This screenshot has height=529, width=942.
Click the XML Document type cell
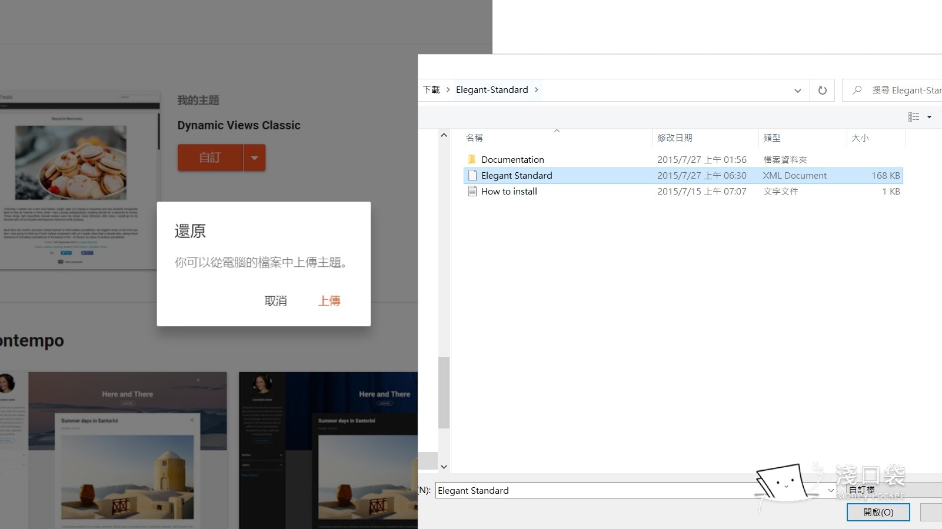point(794,175)
